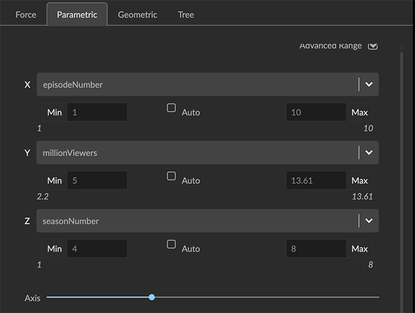Click the vertical scrollbar on the right
This screenshot has height=313, width=415.
click(x=402, y=173)
